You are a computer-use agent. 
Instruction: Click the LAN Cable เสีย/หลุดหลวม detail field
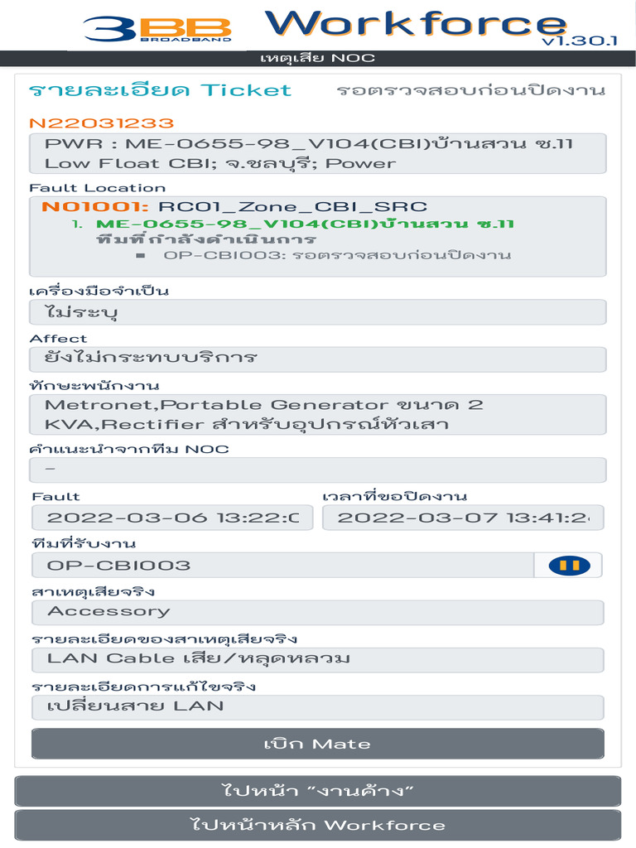[318, 660]
